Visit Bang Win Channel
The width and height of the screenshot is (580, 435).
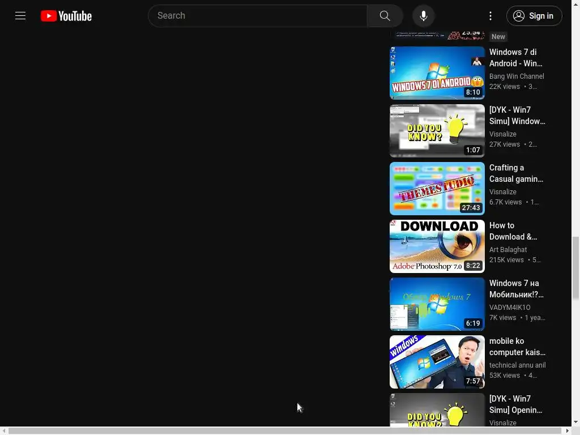(517, 76)
